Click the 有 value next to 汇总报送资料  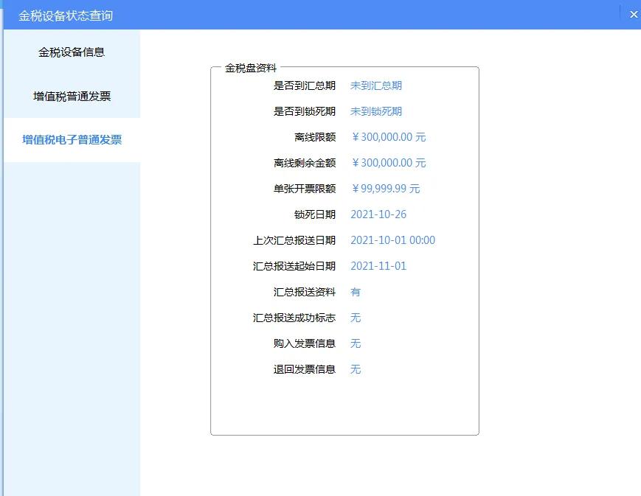pyautogui.click(x=355, y=292)
